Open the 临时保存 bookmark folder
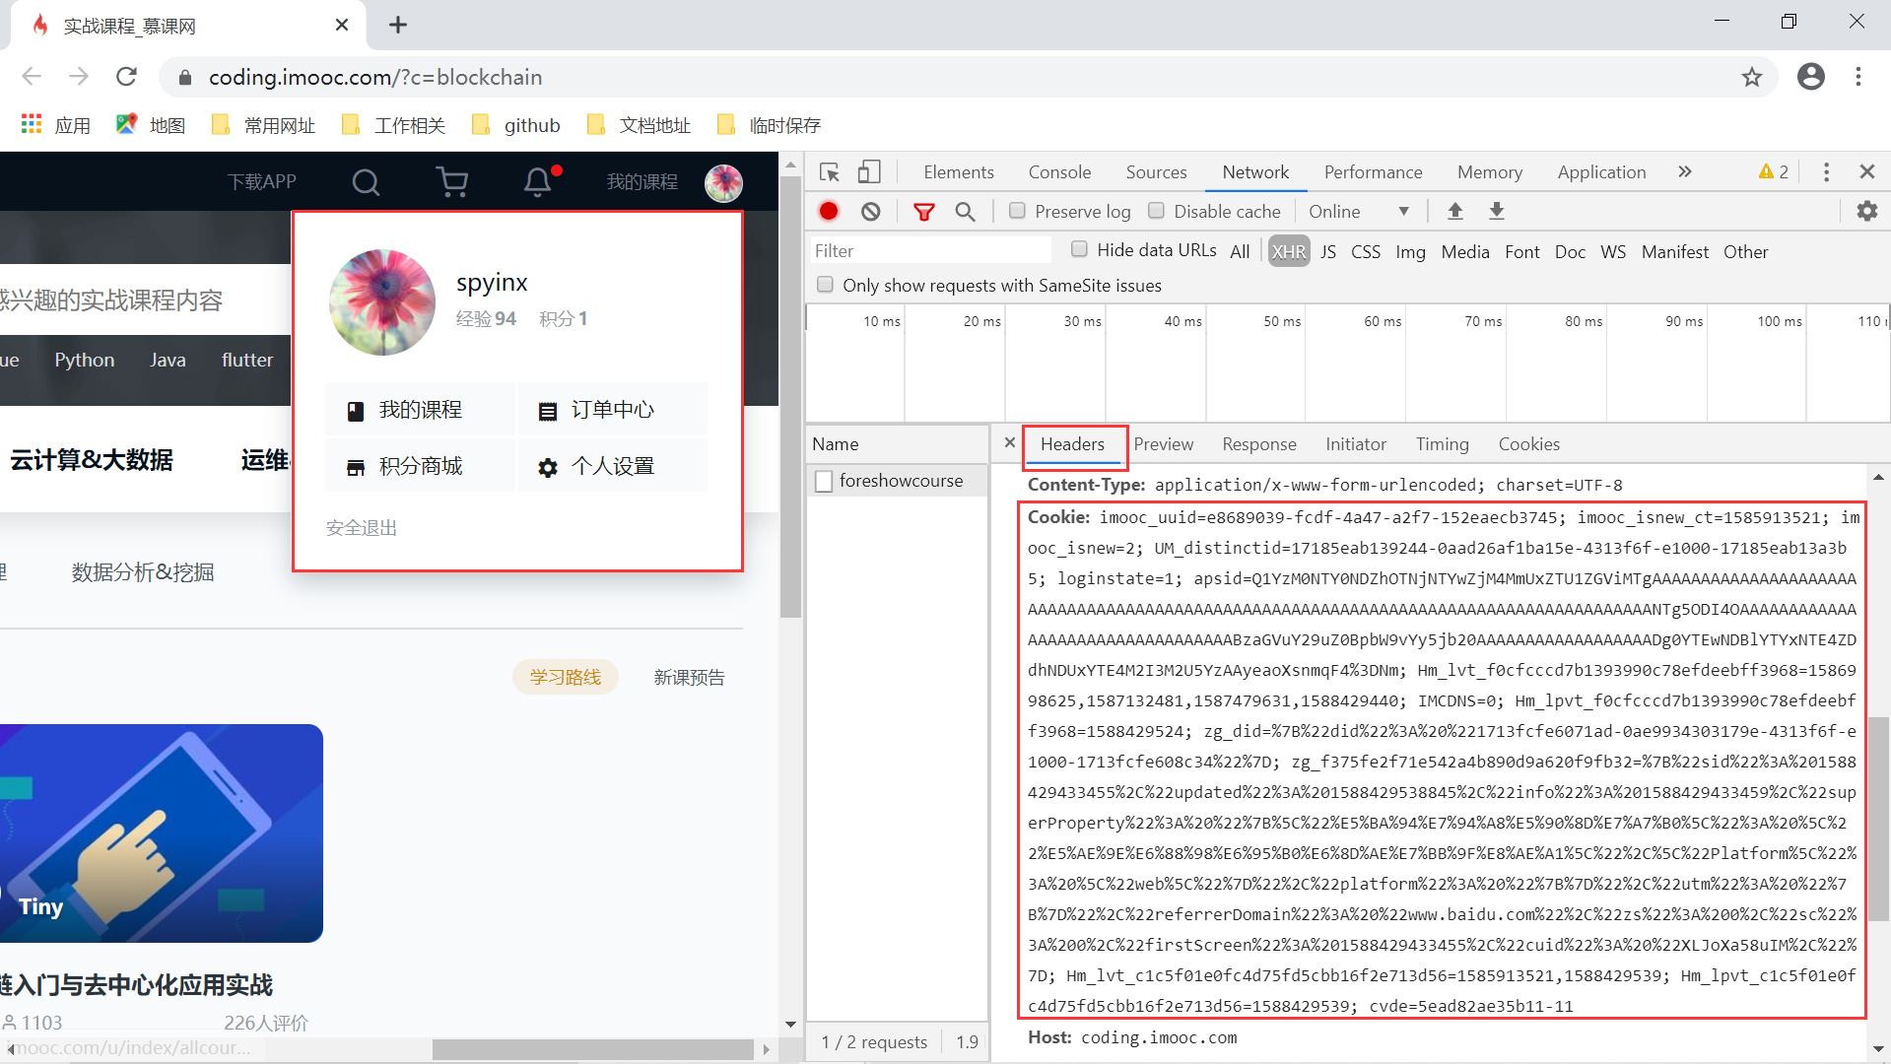1891x1064 pixels. [770, 125]
